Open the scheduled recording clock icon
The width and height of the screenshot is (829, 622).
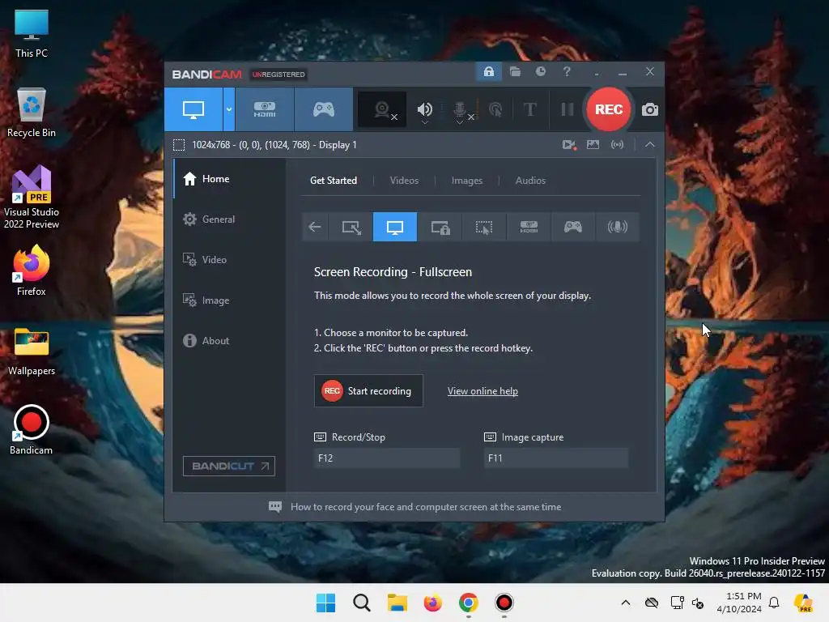540,71
